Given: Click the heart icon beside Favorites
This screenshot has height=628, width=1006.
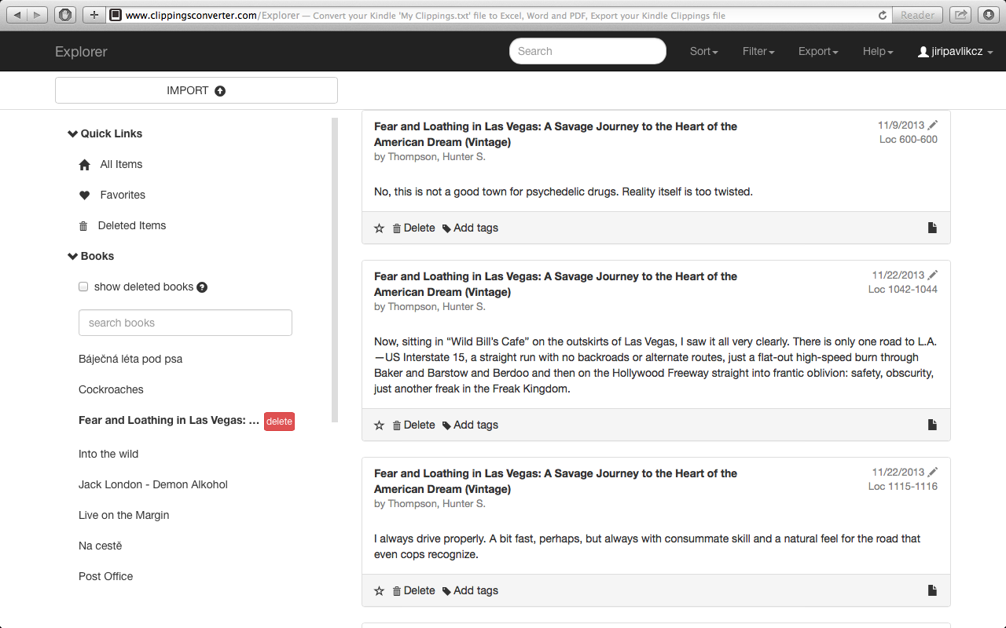Looking at the screenshot, I should [x=85, y=195].
